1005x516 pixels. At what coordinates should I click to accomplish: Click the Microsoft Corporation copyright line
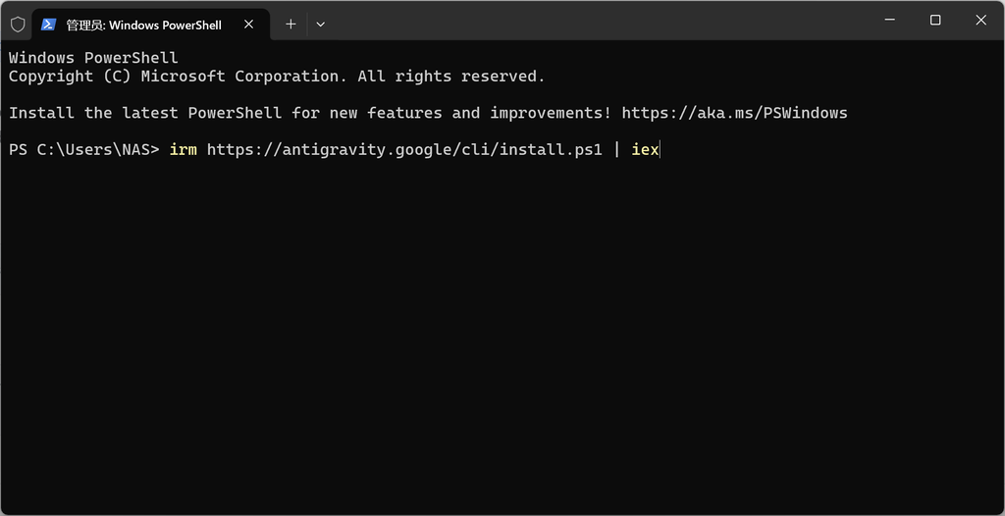click(277, 77)
